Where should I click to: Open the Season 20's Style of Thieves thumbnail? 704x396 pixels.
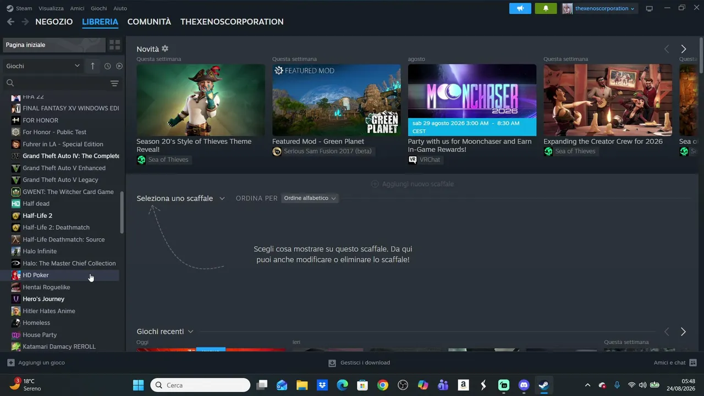click(201, 100)
